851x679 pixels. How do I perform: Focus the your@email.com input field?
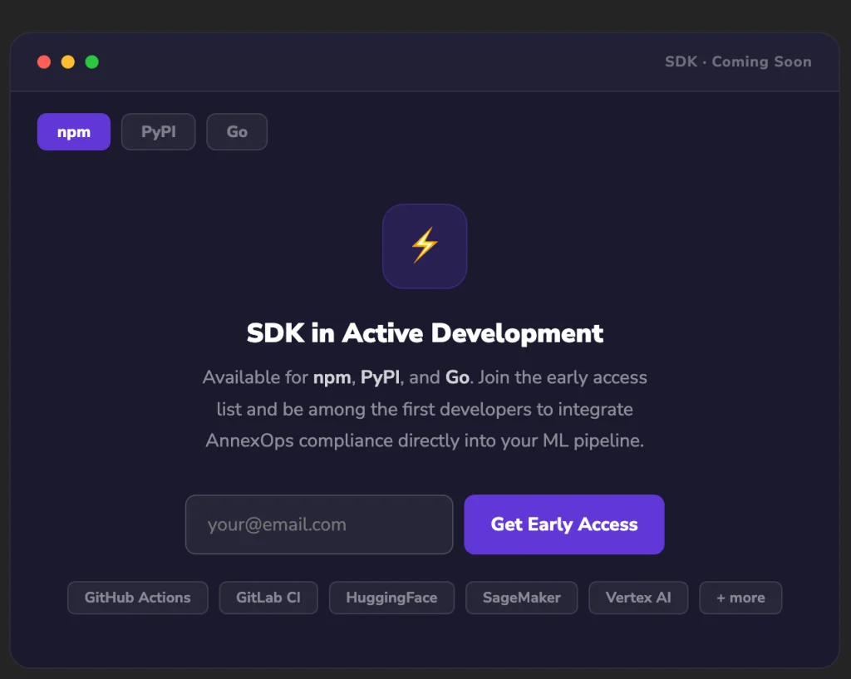pos(319,524)
